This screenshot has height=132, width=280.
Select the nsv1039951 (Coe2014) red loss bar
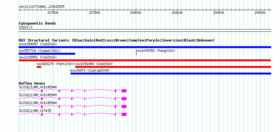point(145,60)
